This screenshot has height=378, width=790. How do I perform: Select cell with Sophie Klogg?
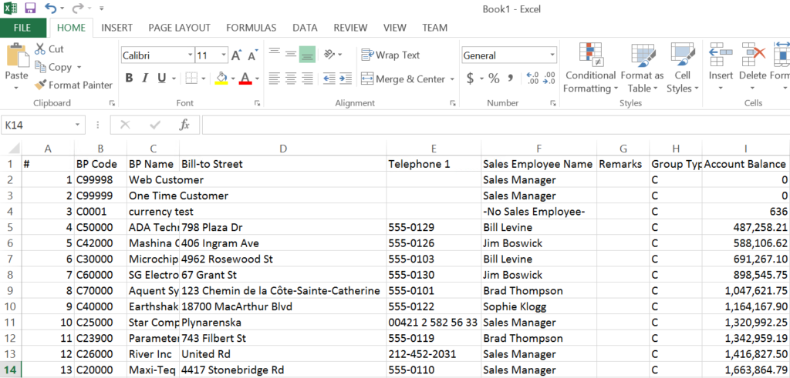click(x=538, y=306)
